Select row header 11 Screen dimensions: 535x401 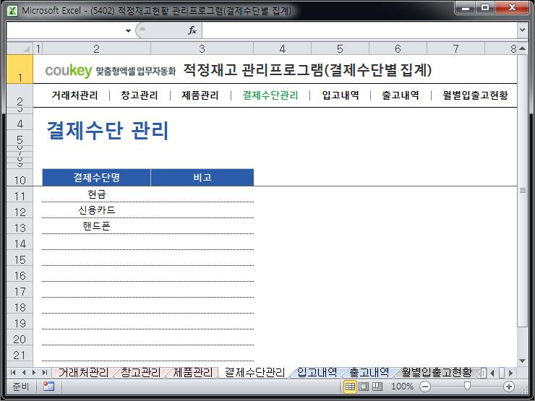pos(20,196)
